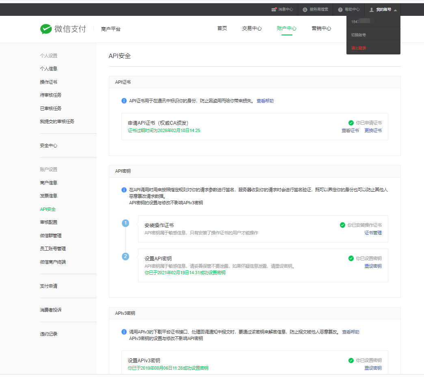Click the 安装操作证书 step title
This screenshot has height=381, width=424.
[159, 225]
